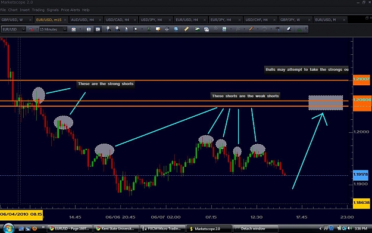Click the 'These are the strong shorts' label
This screenshot has width=372, height=233.
coord(105,84)
